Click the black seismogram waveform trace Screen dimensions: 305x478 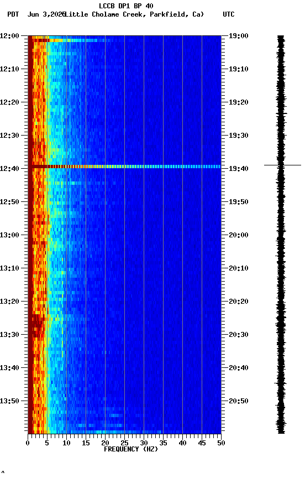[281, 235]
